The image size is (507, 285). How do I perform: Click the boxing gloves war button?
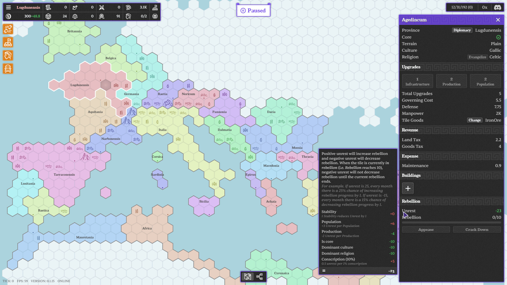(8, 29)
